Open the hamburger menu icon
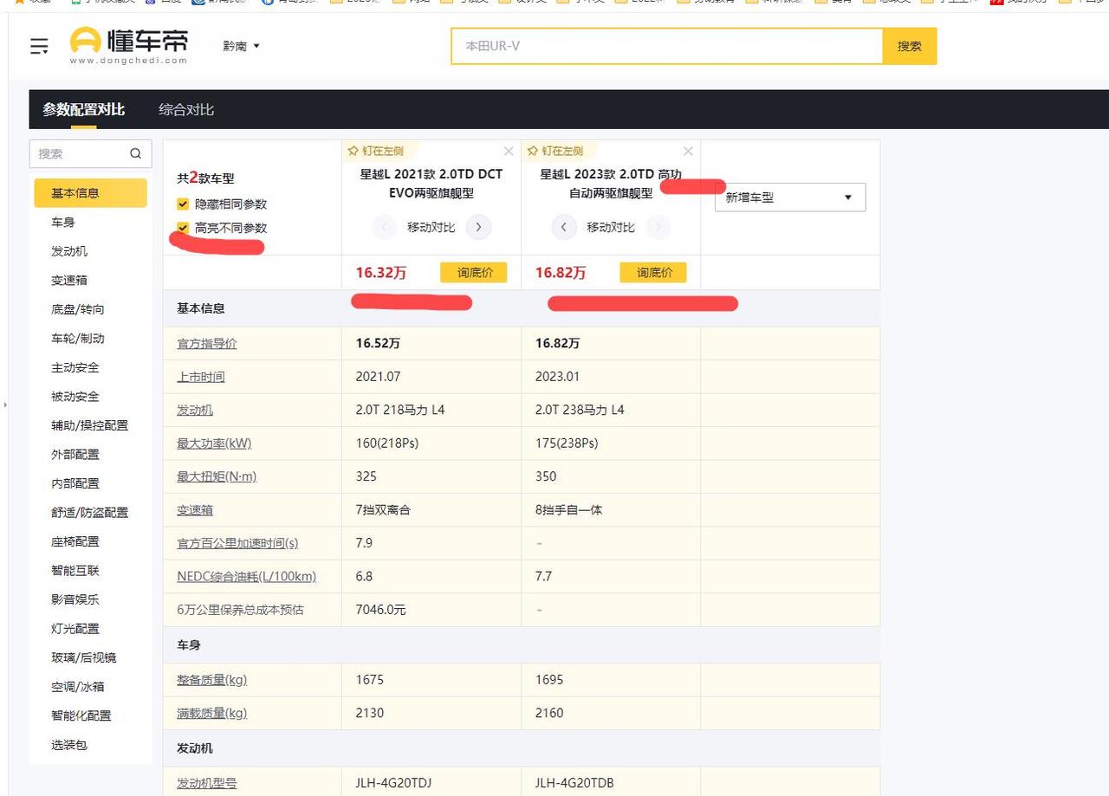 point(39,47)
